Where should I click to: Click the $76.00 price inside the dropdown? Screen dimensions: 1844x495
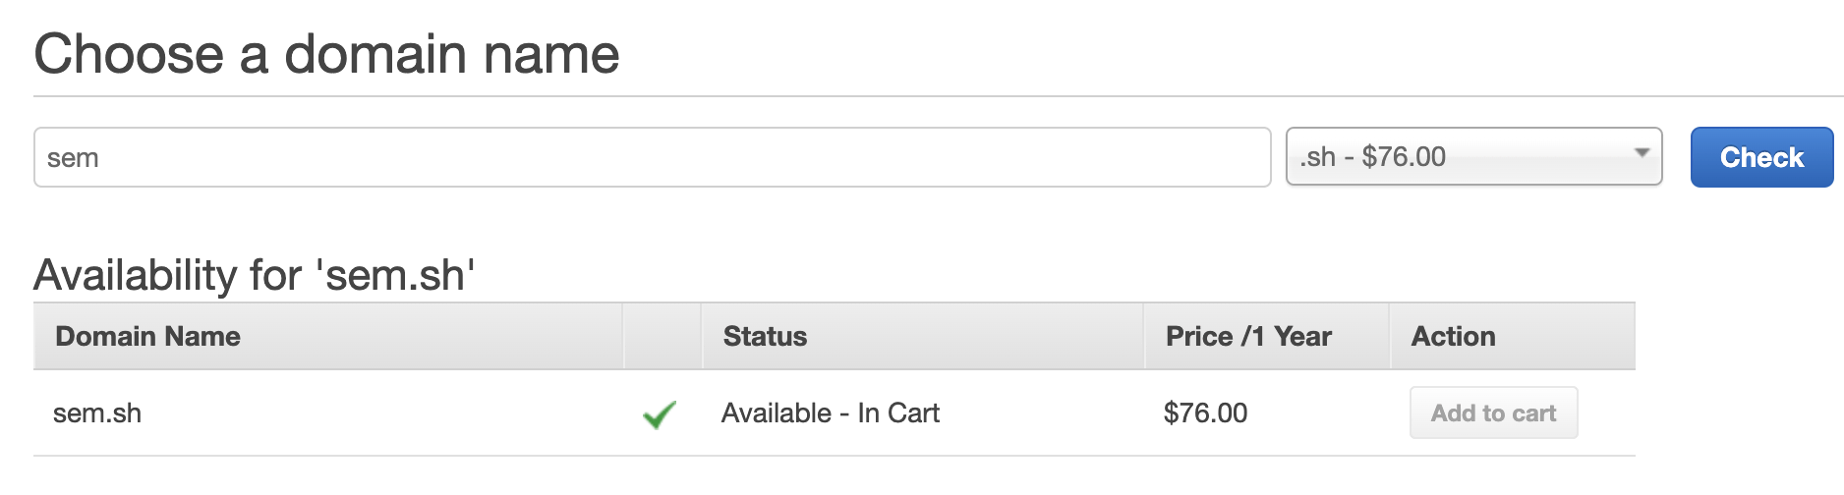(x=1404, y=157)
